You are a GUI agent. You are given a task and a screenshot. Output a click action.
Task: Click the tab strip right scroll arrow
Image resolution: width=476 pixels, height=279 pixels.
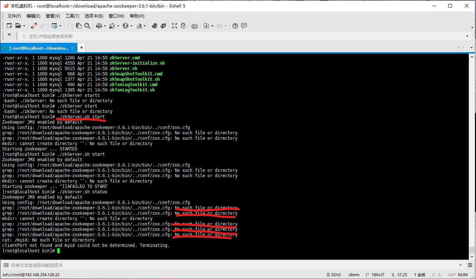[x=464, y=48]
